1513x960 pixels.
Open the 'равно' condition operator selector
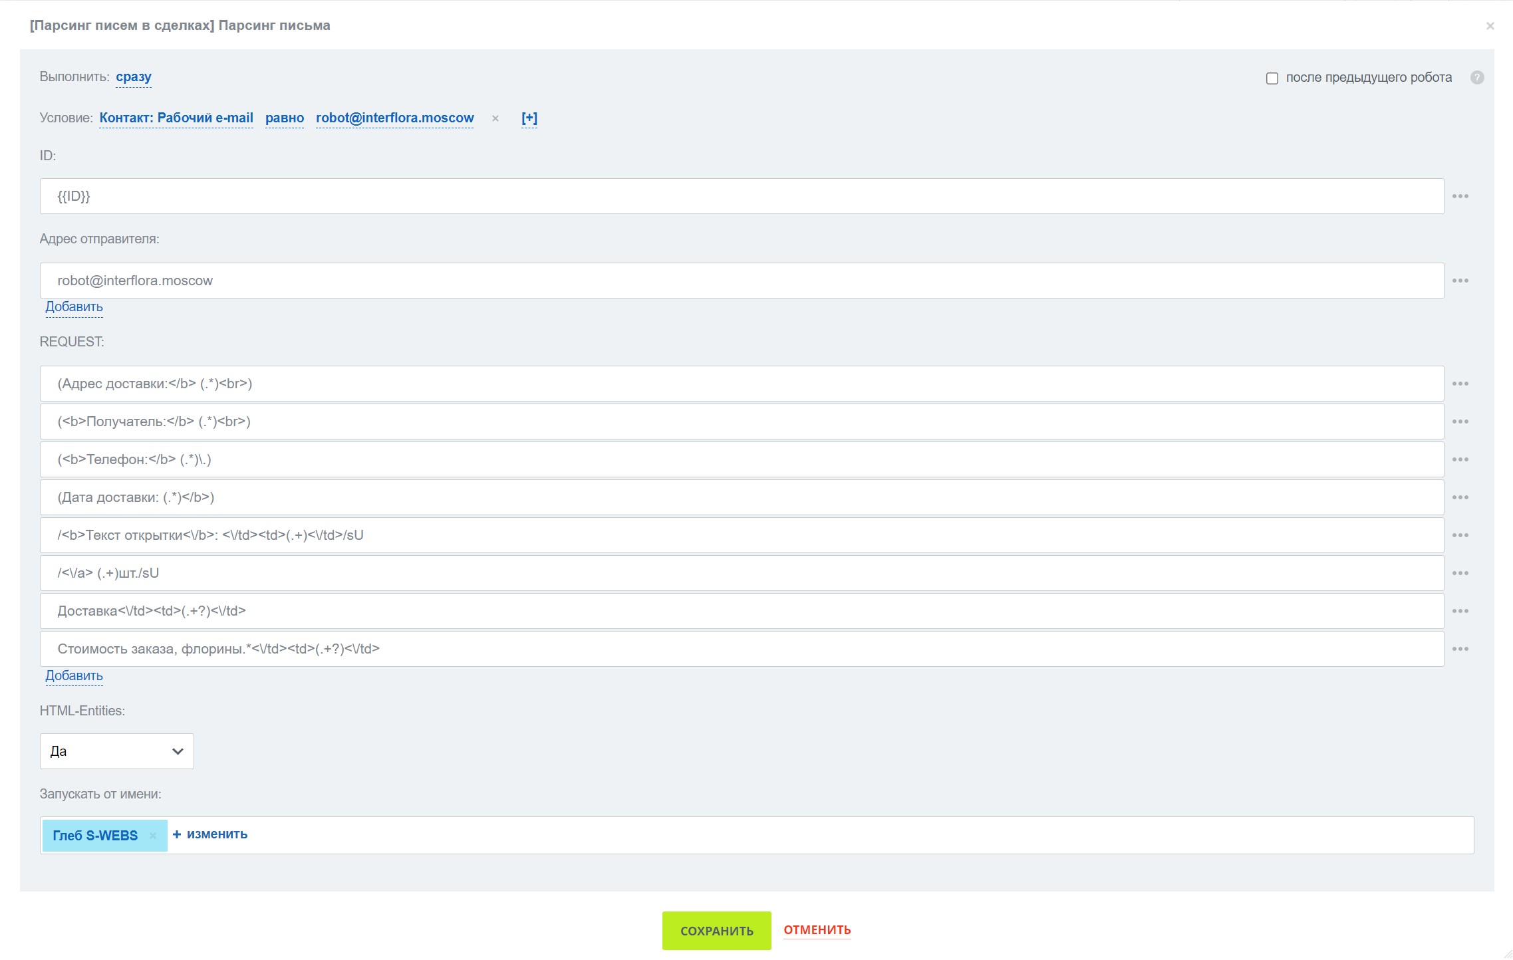[x=285, y=118]
